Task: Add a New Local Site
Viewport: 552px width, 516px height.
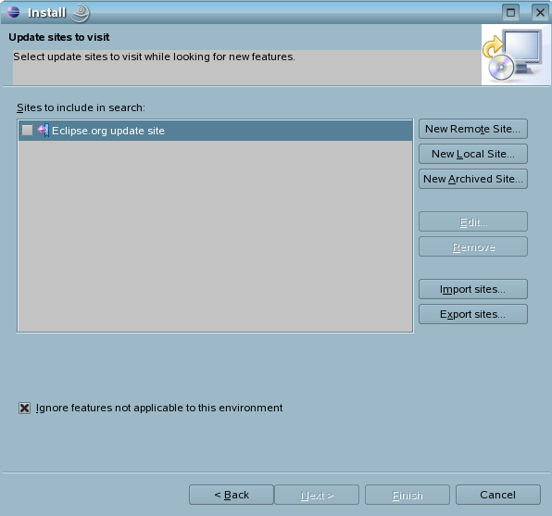Action: tap(472, 154)
